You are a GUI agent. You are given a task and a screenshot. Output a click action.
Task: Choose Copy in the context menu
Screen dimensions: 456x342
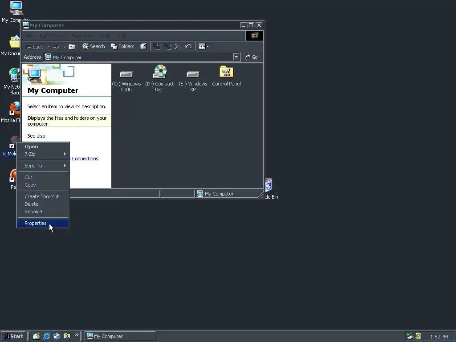(43, 185)
